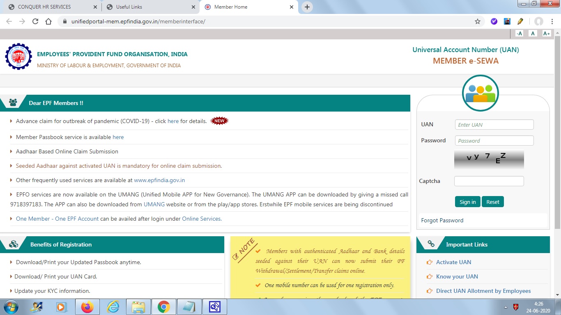561x315 pixels.
Task: Open the Online Services link
Action: 202,219
